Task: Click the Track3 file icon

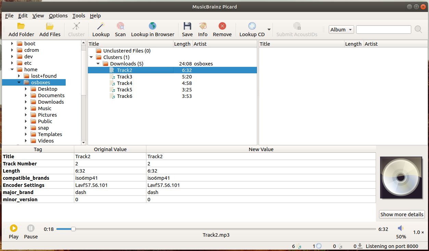Action: tap(112, 77)
